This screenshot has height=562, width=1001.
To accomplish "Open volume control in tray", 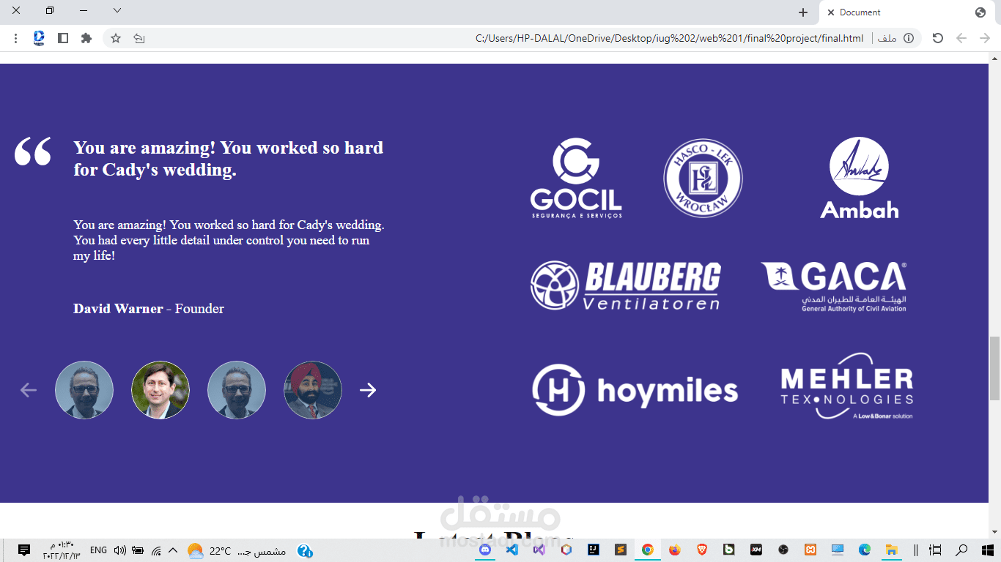I will point(119,550).
